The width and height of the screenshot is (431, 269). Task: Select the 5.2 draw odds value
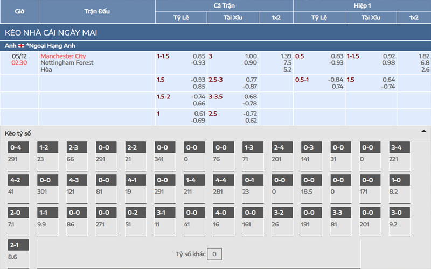(x=287, y=69)
